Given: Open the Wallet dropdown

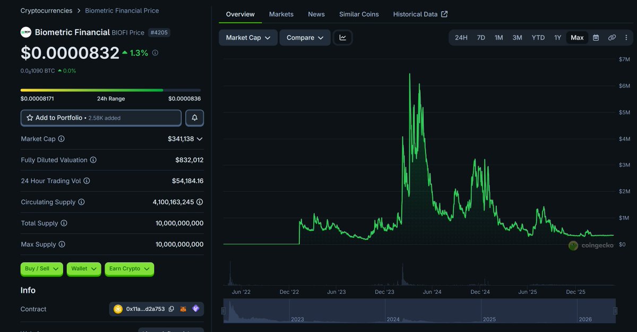Looking at the screenshot, I should point(84,269).
